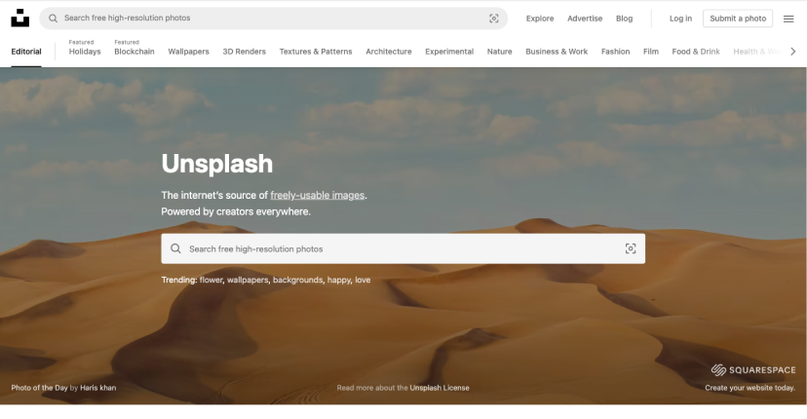
Task: Open visual search in the hero search box
Action: 631,248
